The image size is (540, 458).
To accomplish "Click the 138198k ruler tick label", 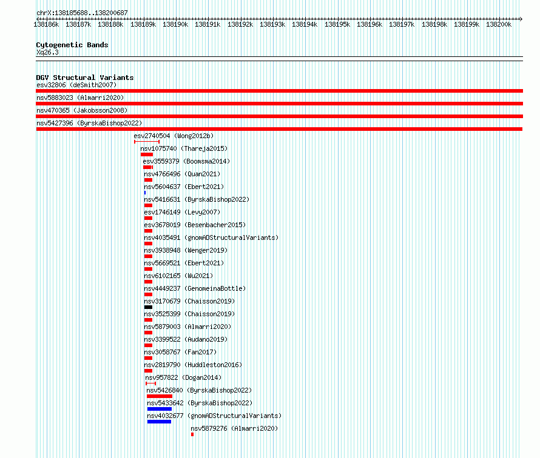I will pos(434,24).
